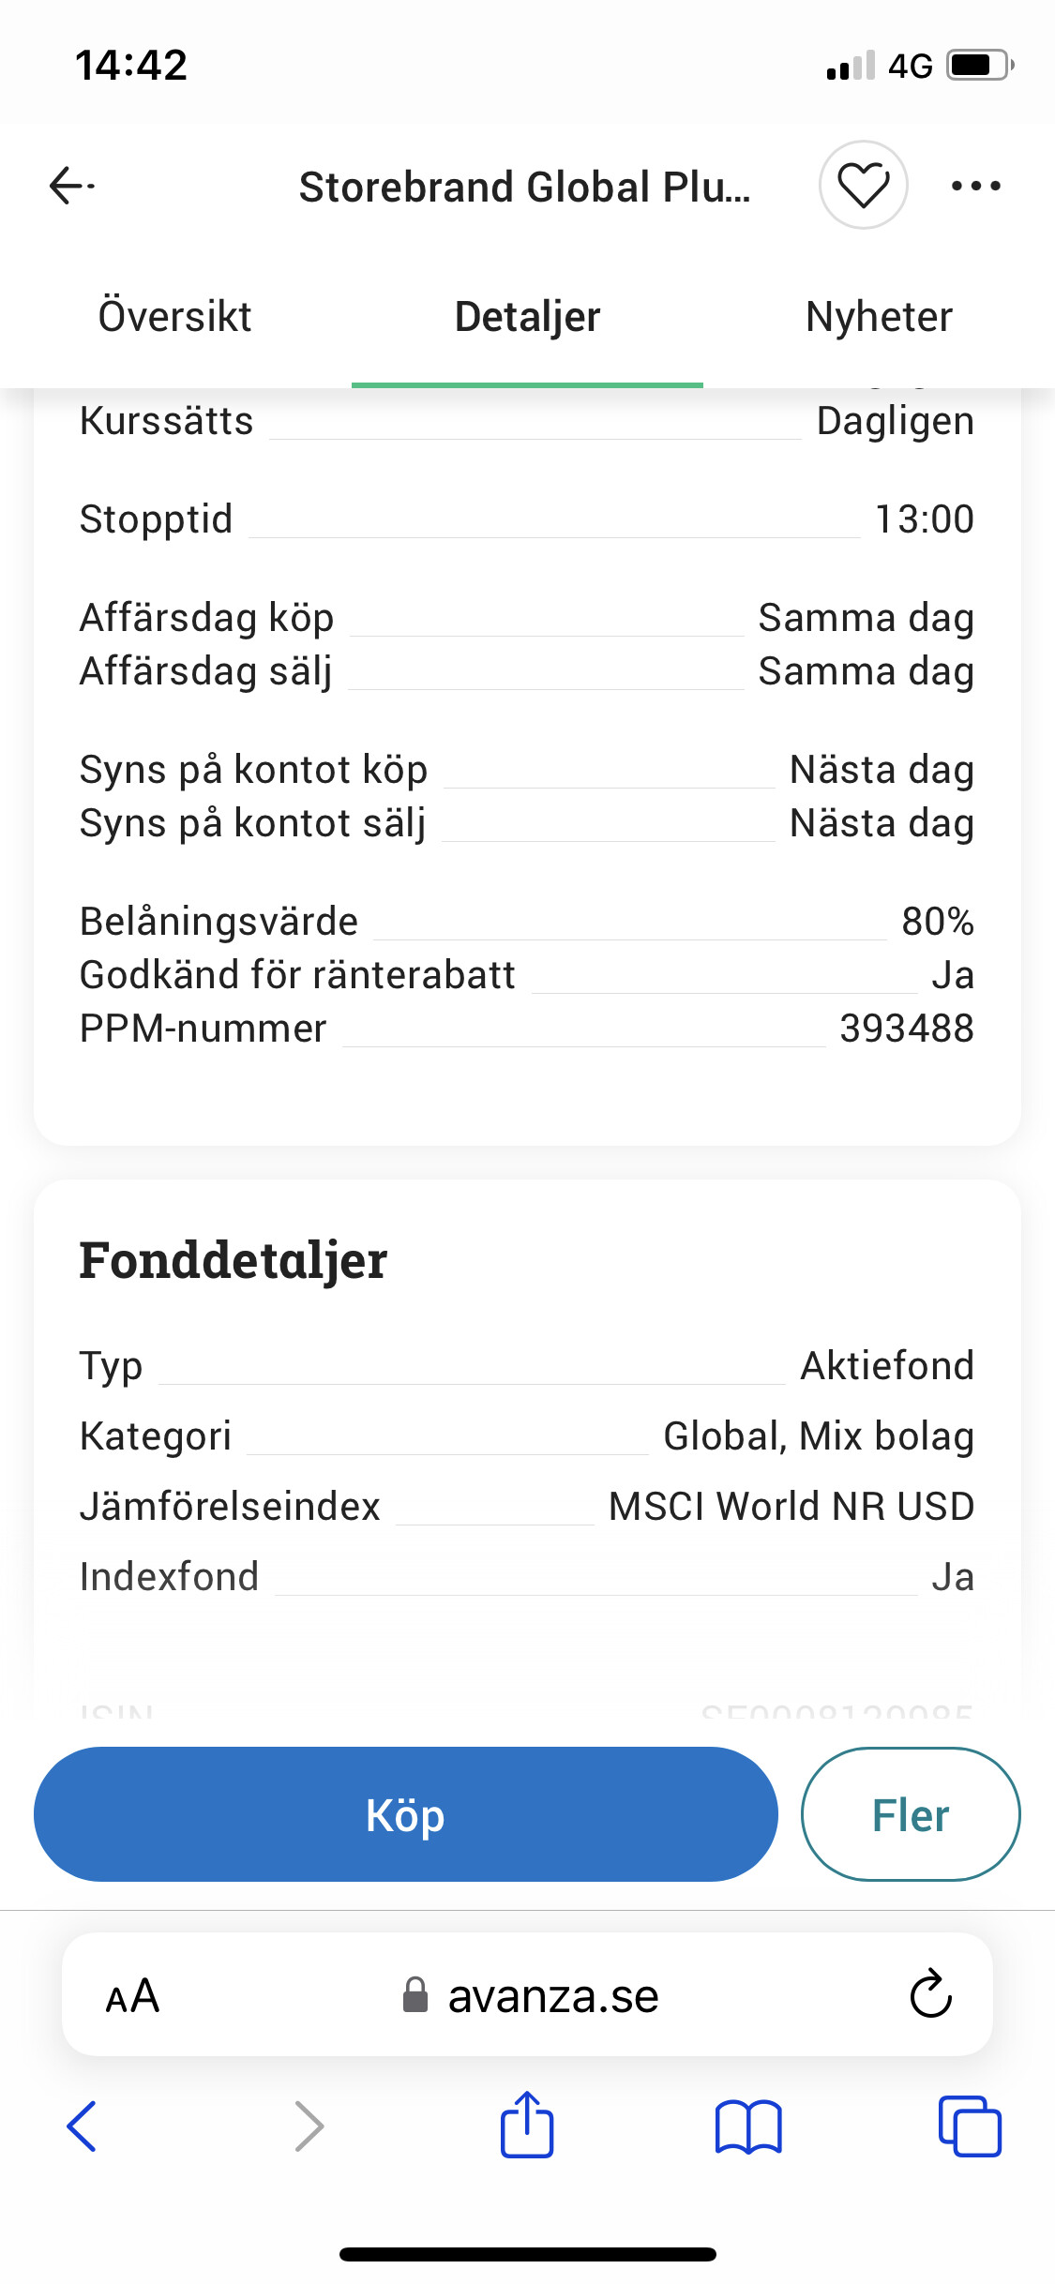Tap the iOS home indicator bar
Viewport: 1055px width, 2284px height.
click(527, 2254)
